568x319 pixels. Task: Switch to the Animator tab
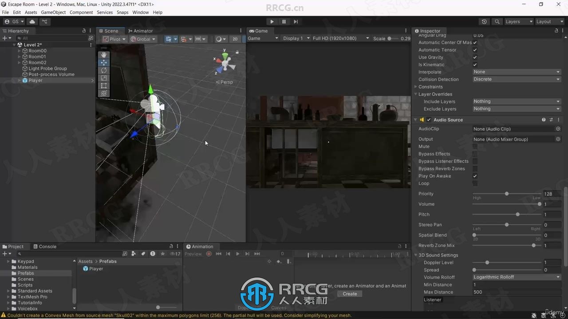point(140,31)
